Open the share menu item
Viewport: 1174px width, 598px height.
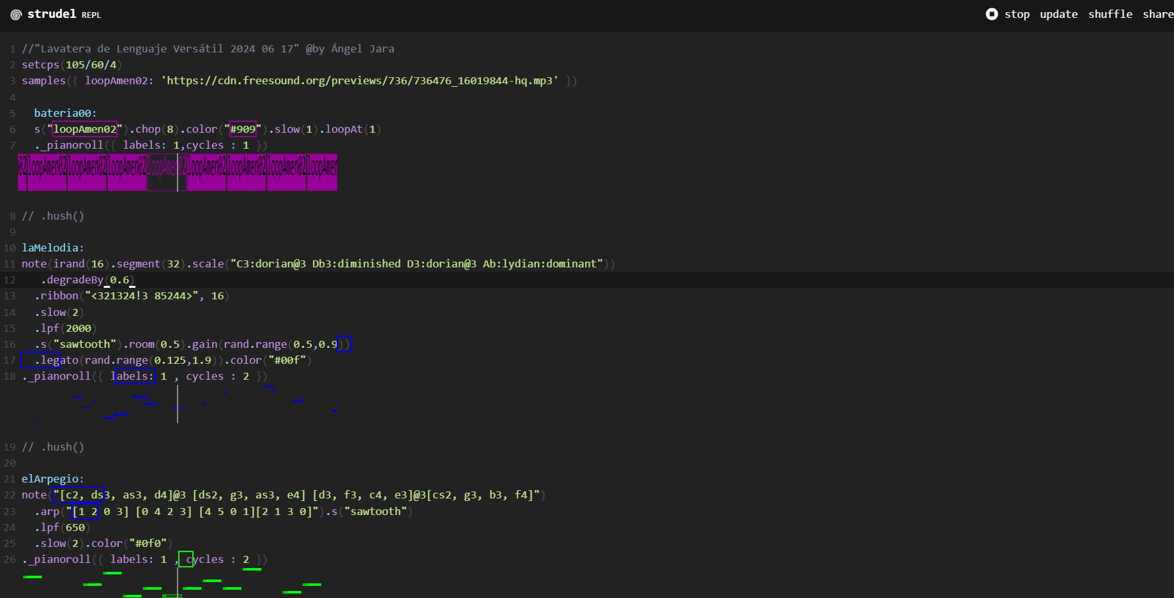coord(1158,14)
